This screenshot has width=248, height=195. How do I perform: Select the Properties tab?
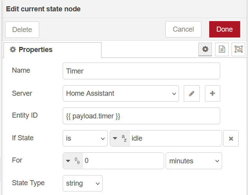coord(52,50)
